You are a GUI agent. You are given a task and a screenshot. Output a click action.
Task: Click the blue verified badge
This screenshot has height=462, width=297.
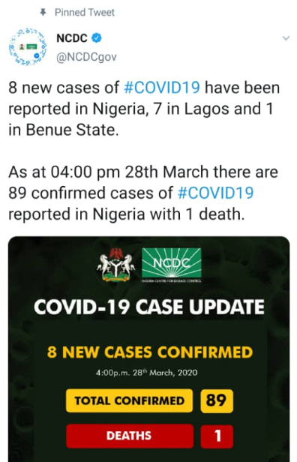(97, 38)
